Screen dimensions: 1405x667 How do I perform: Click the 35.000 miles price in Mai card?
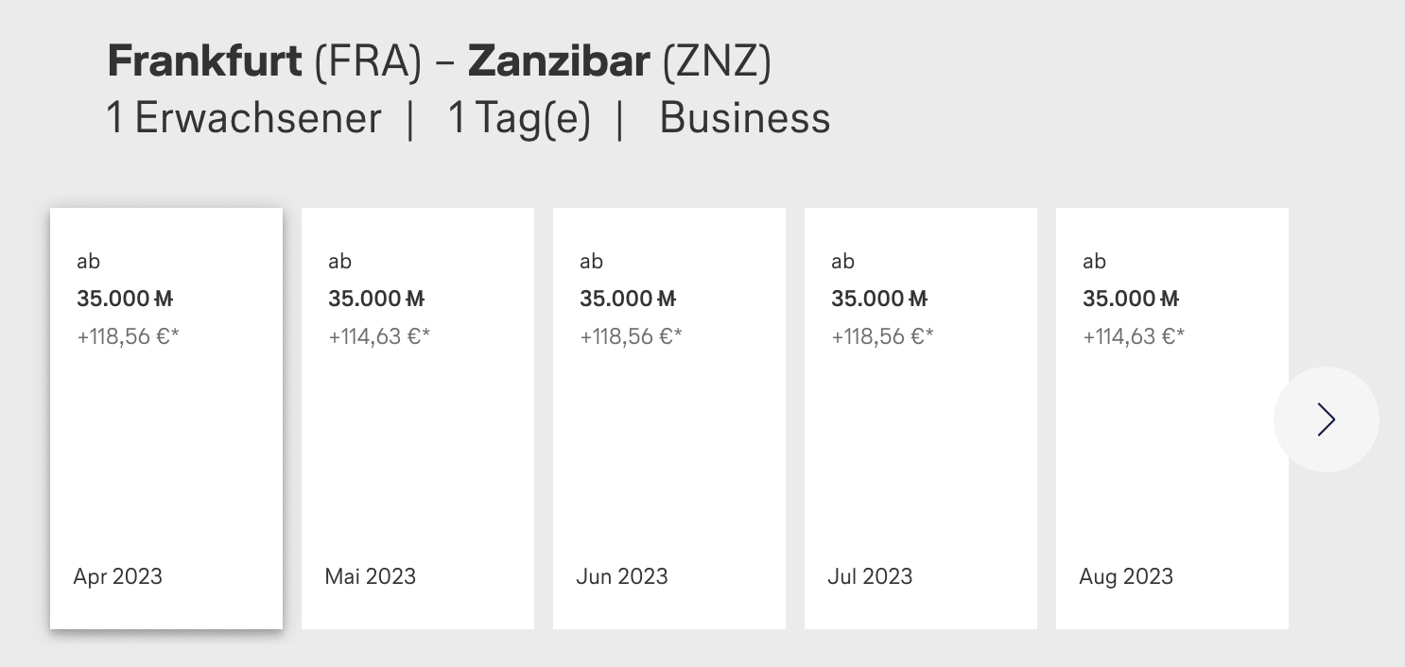click(x=376, y=299)
